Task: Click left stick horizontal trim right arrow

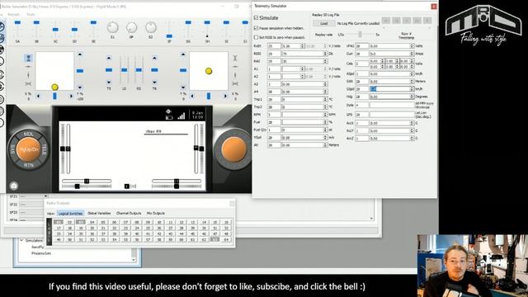Action: (71, 96)
